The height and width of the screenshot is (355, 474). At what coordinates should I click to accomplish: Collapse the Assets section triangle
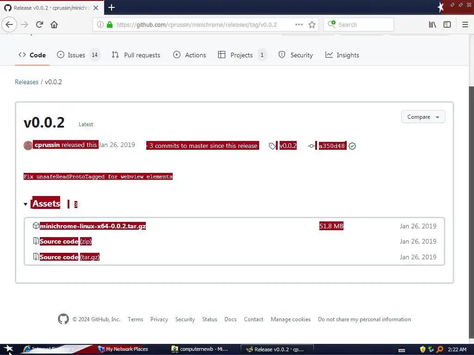point(26,204)
